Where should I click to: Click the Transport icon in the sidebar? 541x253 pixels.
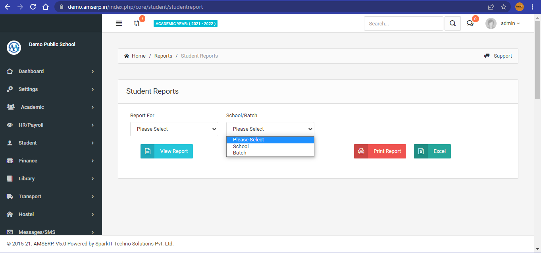(10, 196)
